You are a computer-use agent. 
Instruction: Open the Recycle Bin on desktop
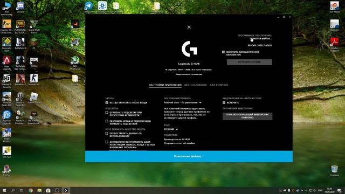[334, 171]
